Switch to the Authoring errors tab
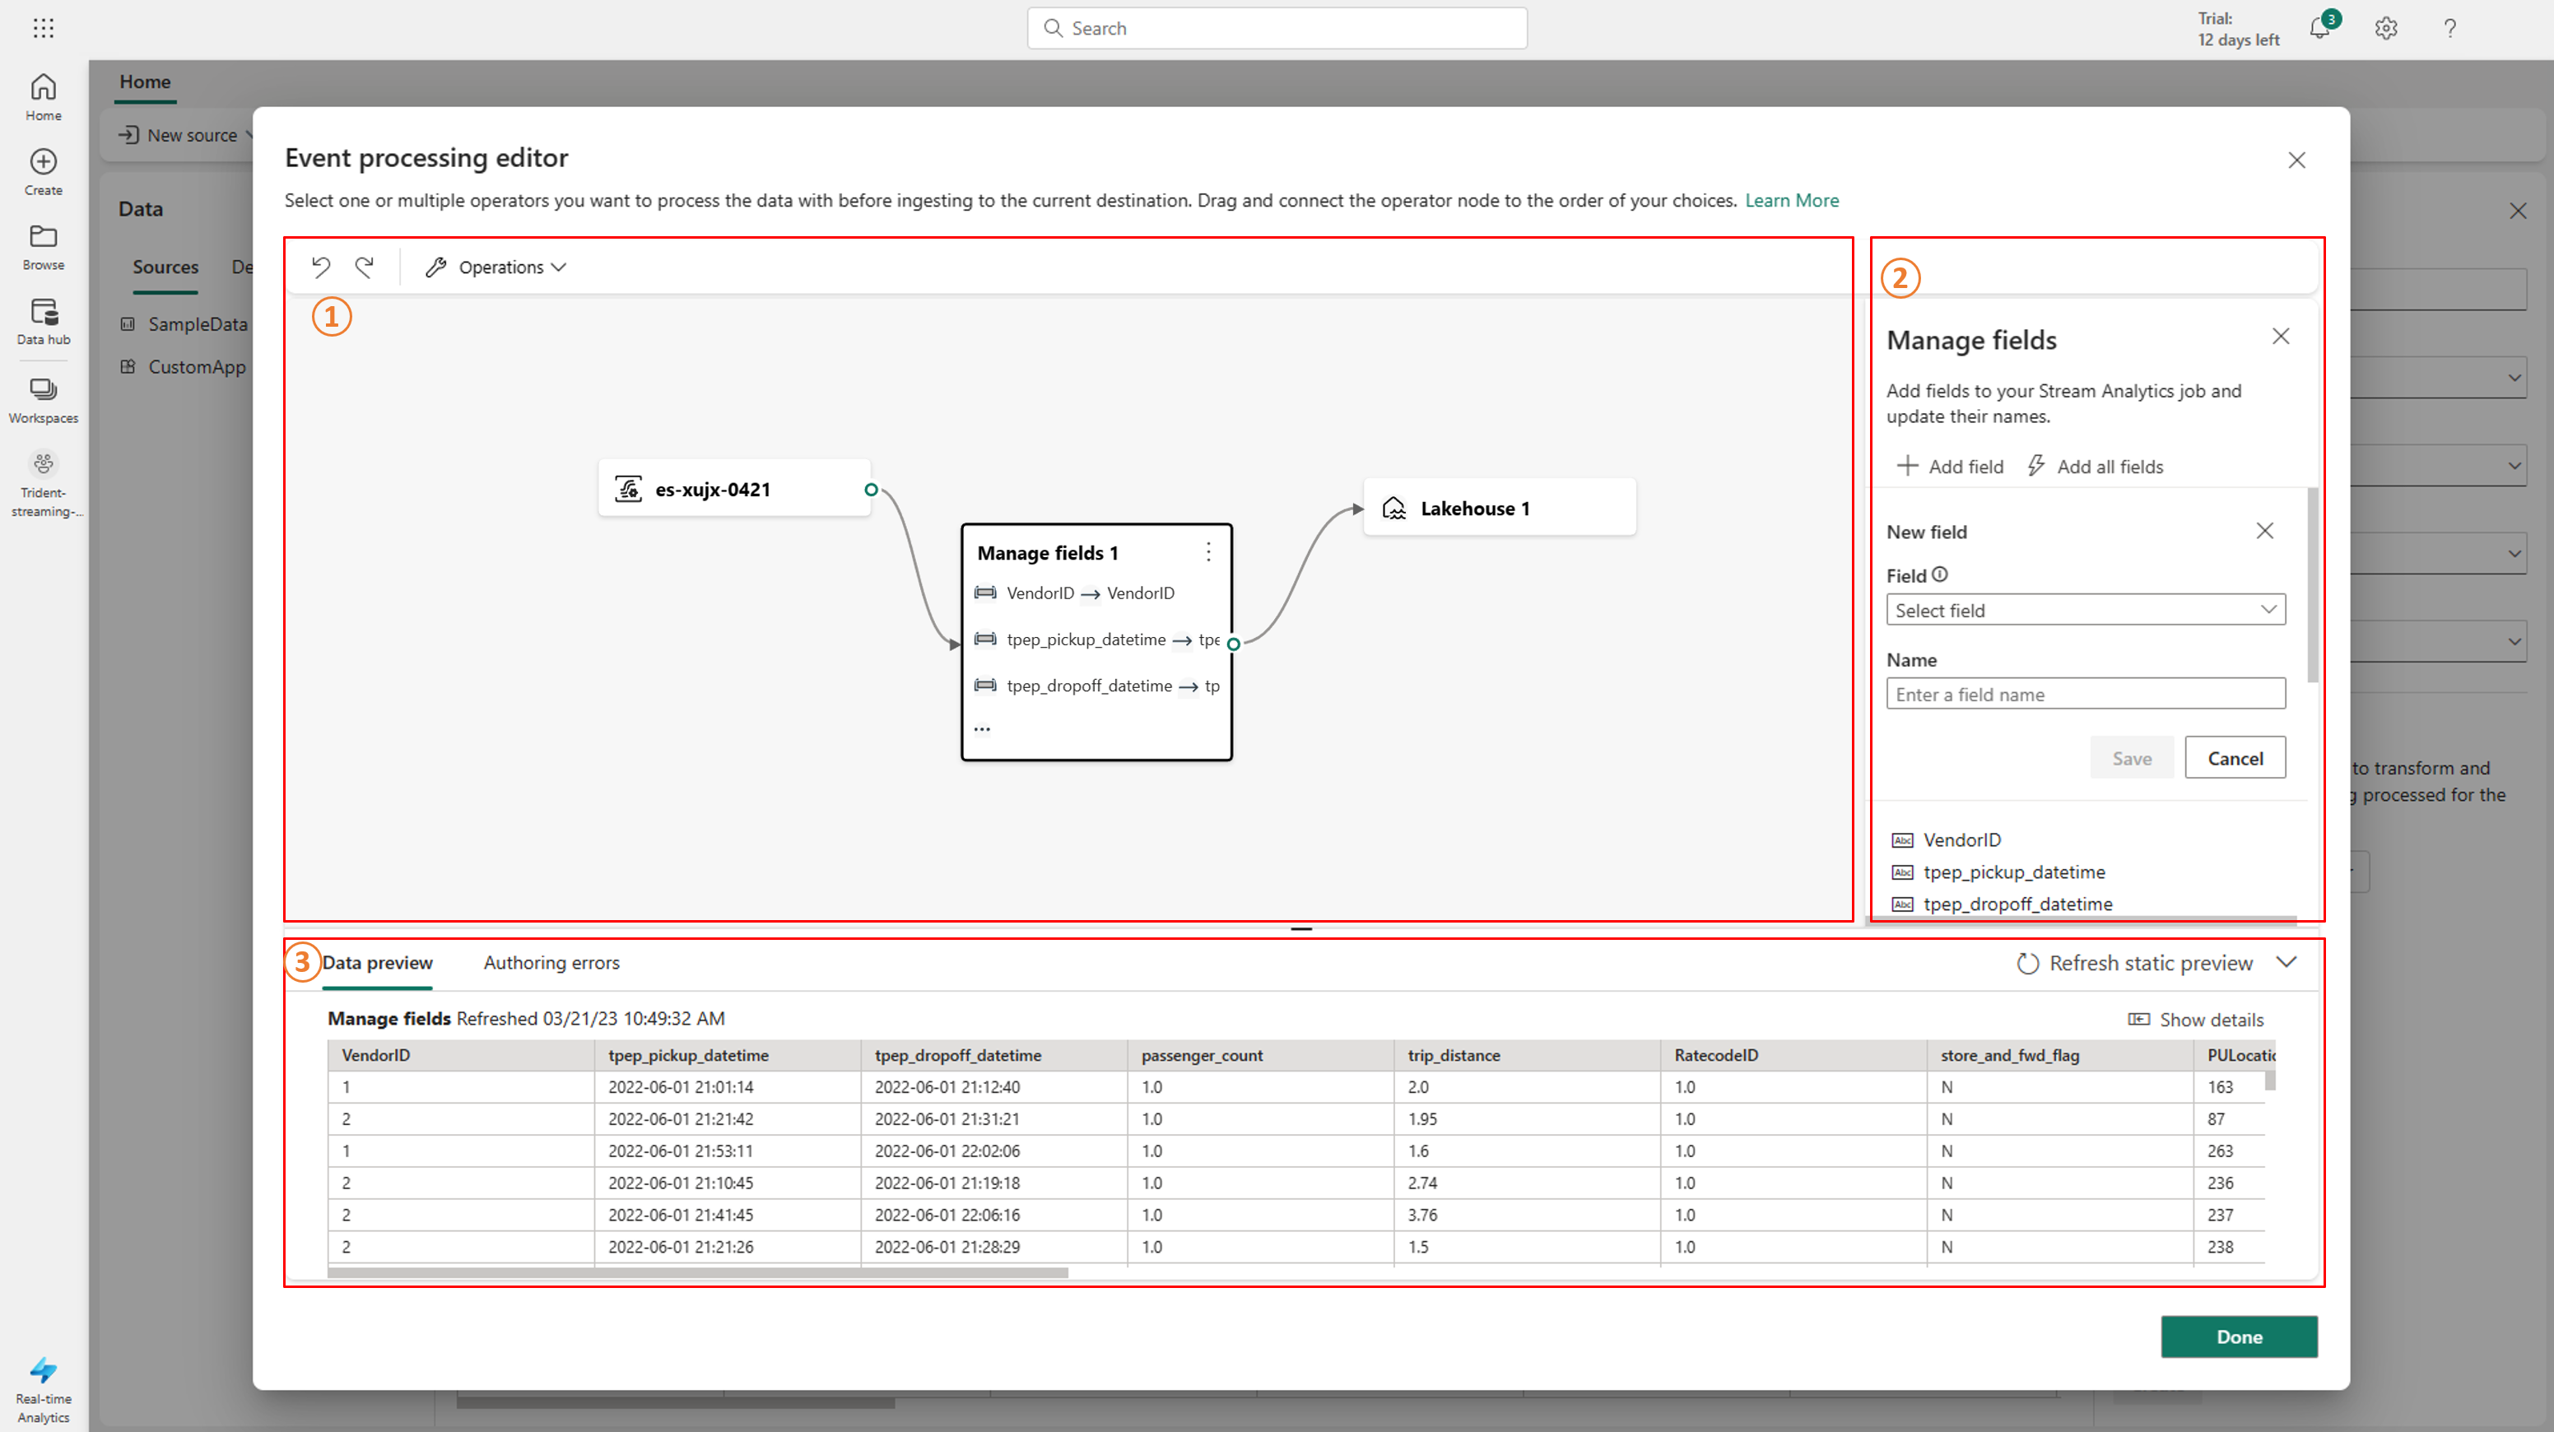The width and height of the screenshot is (2554, 1432). (x=551, y=962)
